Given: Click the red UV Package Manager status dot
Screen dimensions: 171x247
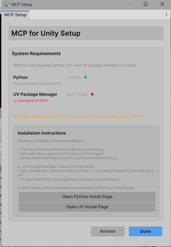Looking at the screenshot, I should tap(92, 94).
